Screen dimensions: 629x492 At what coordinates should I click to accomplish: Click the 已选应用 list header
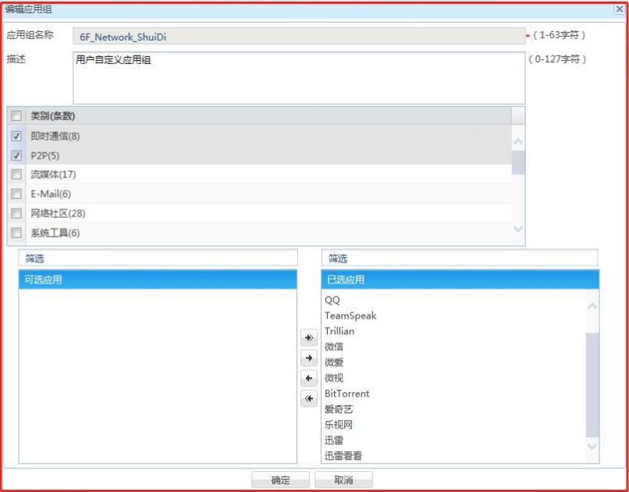click(460, 280)
